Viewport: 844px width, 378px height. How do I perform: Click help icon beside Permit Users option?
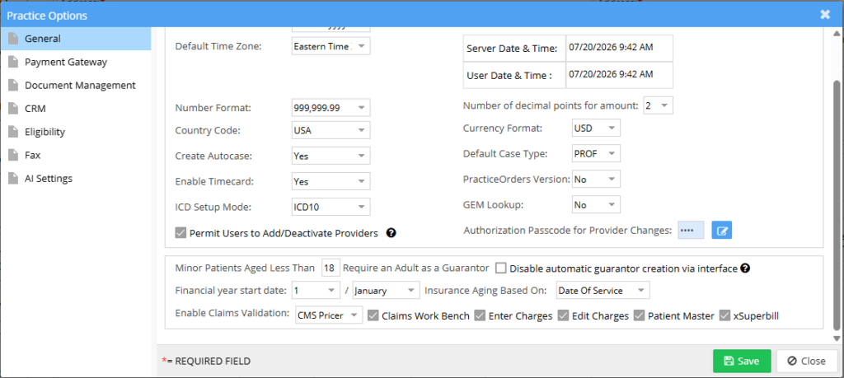coord(392,233)
